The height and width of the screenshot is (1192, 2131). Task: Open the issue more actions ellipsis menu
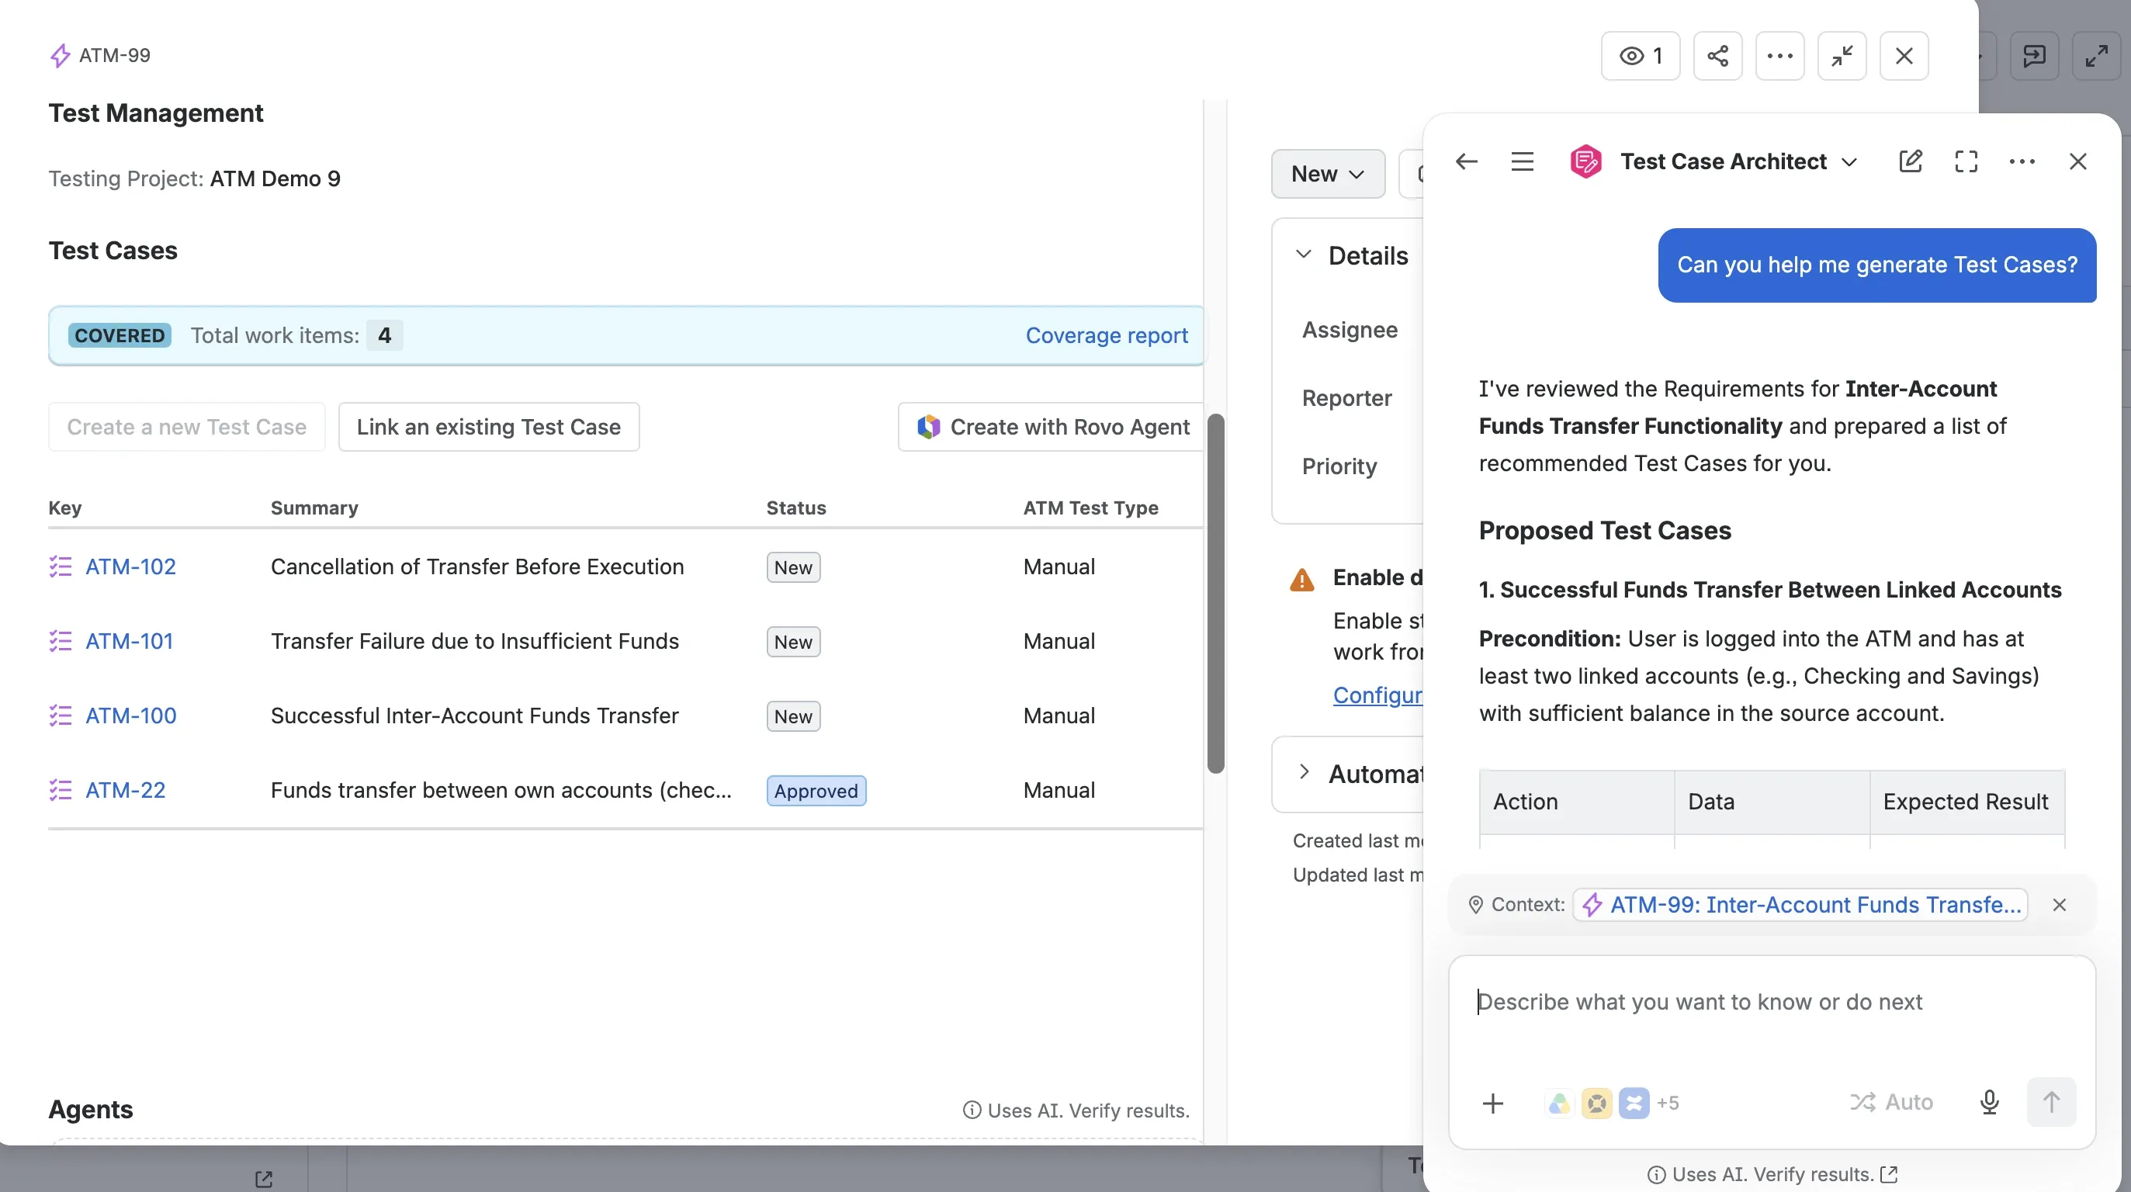pyautogui.click(x=1779, y=55)
